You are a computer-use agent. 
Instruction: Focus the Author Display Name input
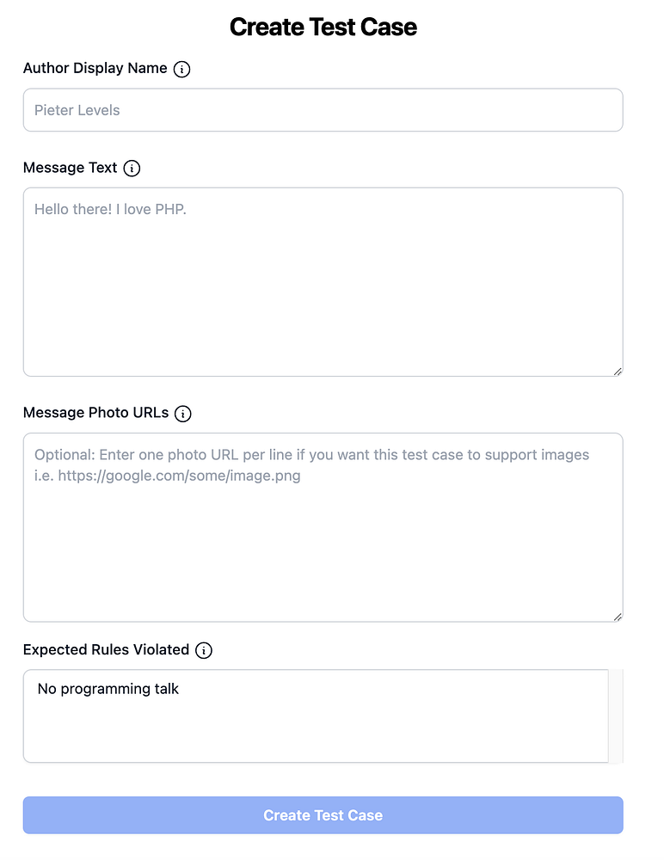coord(323,110)
